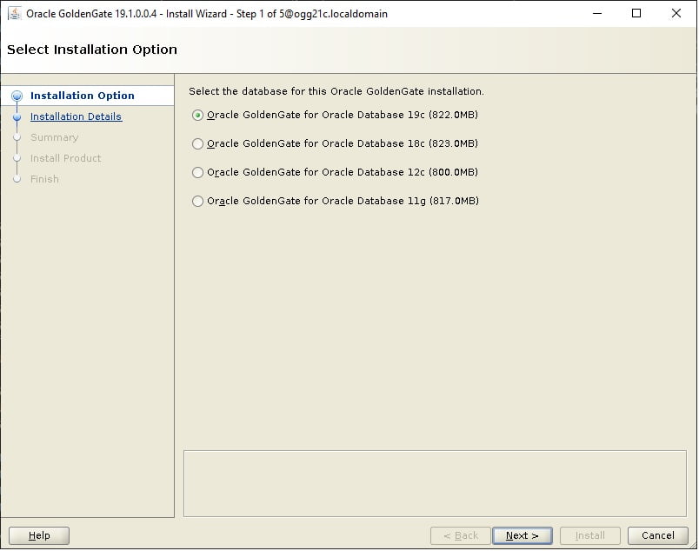Minimize the Install Wizard window
The image size is (699, 551).
(597, 13)
